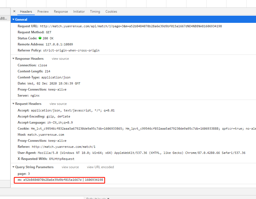The height and width of the screenshot is (199, 256).
Task: Click view source for Response Headers
Action: [x=60, y=59]
